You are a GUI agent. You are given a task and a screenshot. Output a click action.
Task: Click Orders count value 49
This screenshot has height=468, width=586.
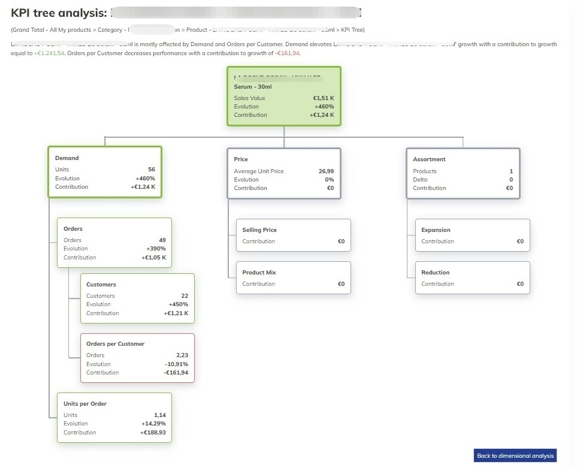(x=162, y=240)
